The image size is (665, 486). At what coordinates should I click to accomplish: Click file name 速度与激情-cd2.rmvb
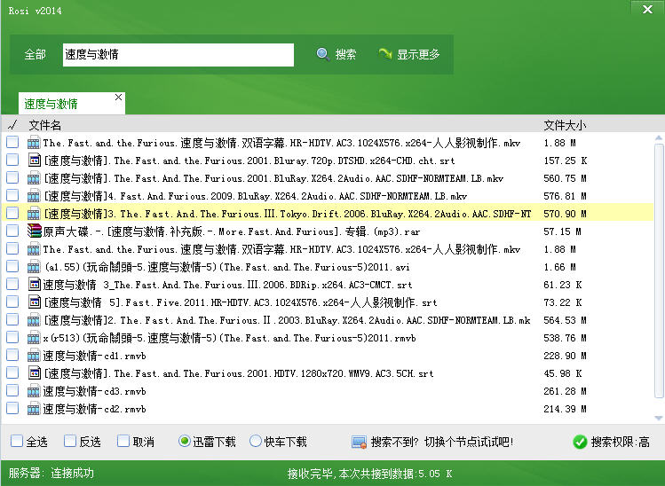pyautogui.click(x=94, y=409)
